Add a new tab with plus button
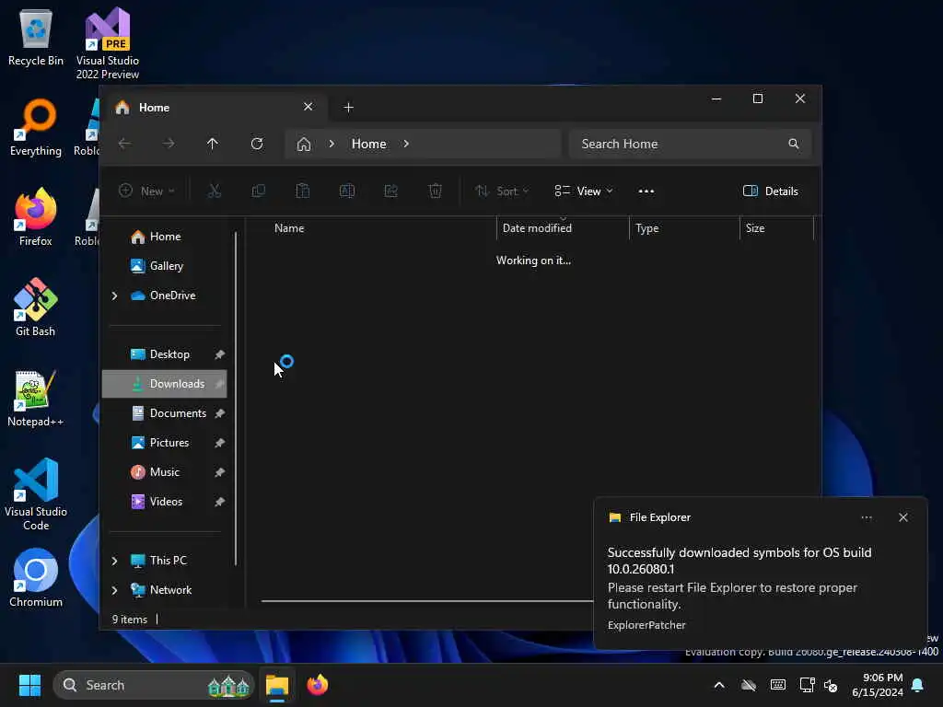 [x=349, y=108]
